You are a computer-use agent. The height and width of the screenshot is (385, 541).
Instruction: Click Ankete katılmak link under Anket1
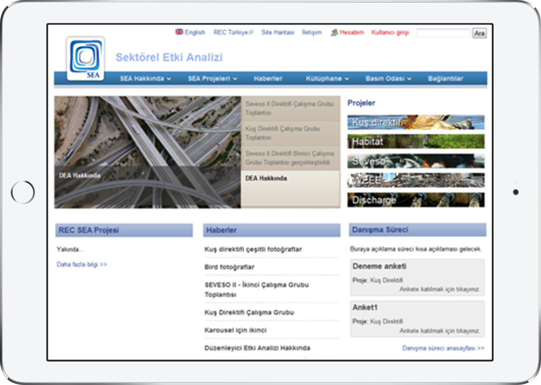coord(440,331)
